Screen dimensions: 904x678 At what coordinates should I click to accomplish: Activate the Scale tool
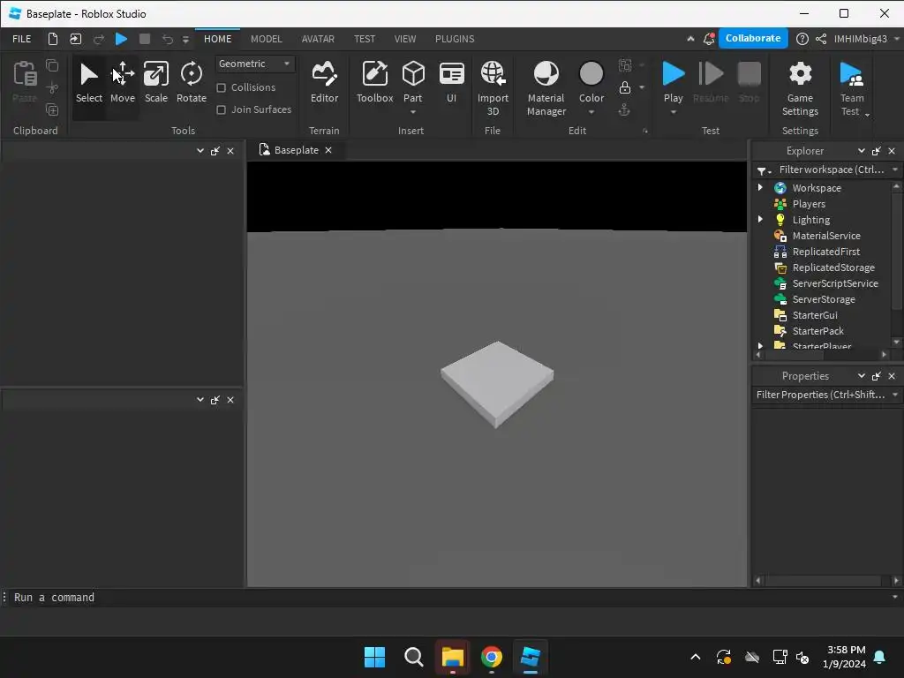pos(155,84)
